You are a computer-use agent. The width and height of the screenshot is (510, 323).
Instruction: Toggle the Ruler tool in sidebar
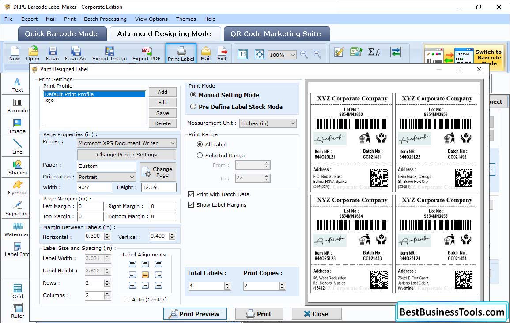17,311
